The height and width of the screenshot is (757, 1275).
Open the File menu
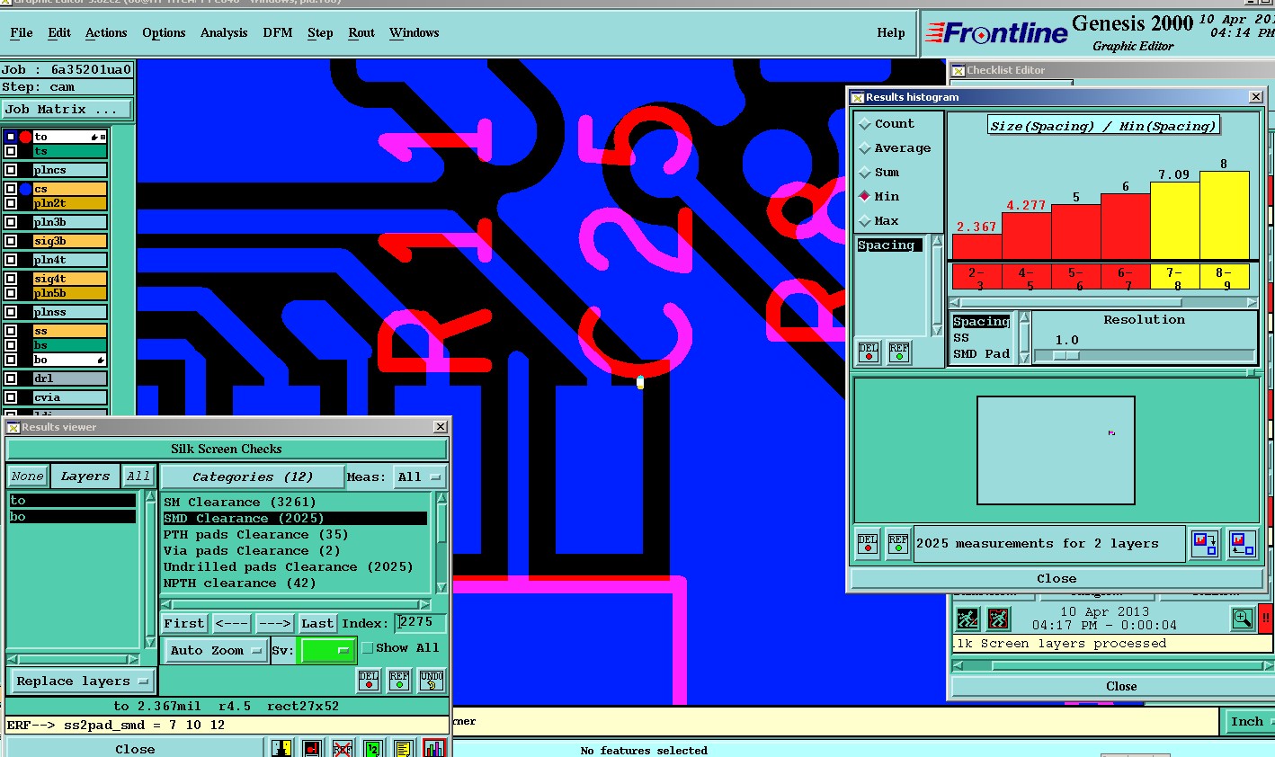[x=22, y=33]
